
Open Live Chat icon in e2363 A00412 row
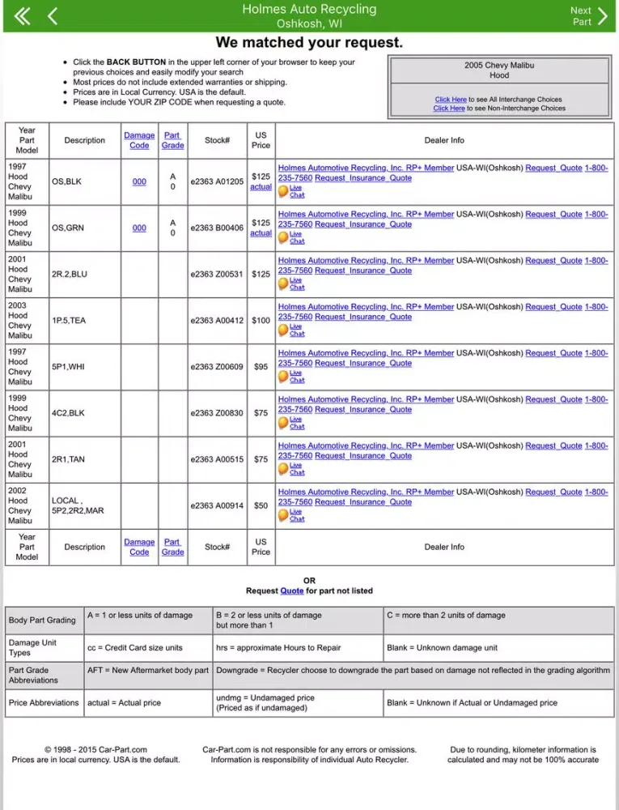tap(283, 330)
